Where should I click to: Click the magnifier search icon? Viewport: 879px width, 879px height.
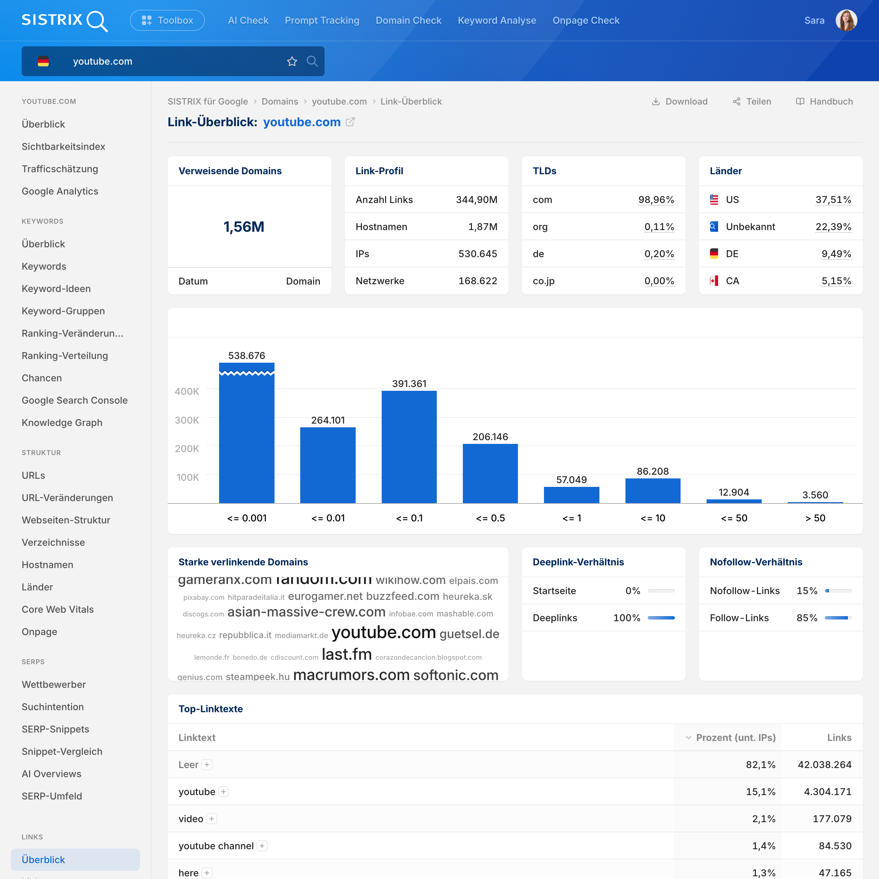[312, 62]
